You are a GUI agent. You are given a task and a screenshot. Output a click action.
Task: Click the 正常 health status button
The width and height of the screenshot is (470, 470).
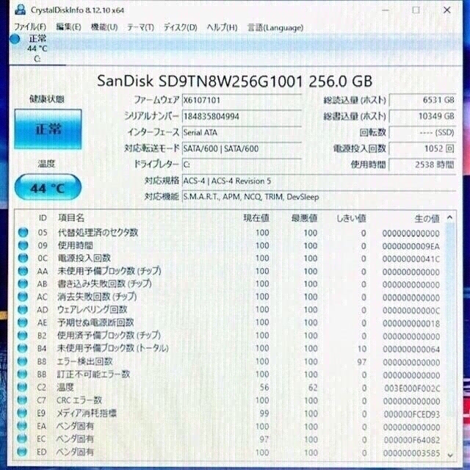(x=48, y=129)
